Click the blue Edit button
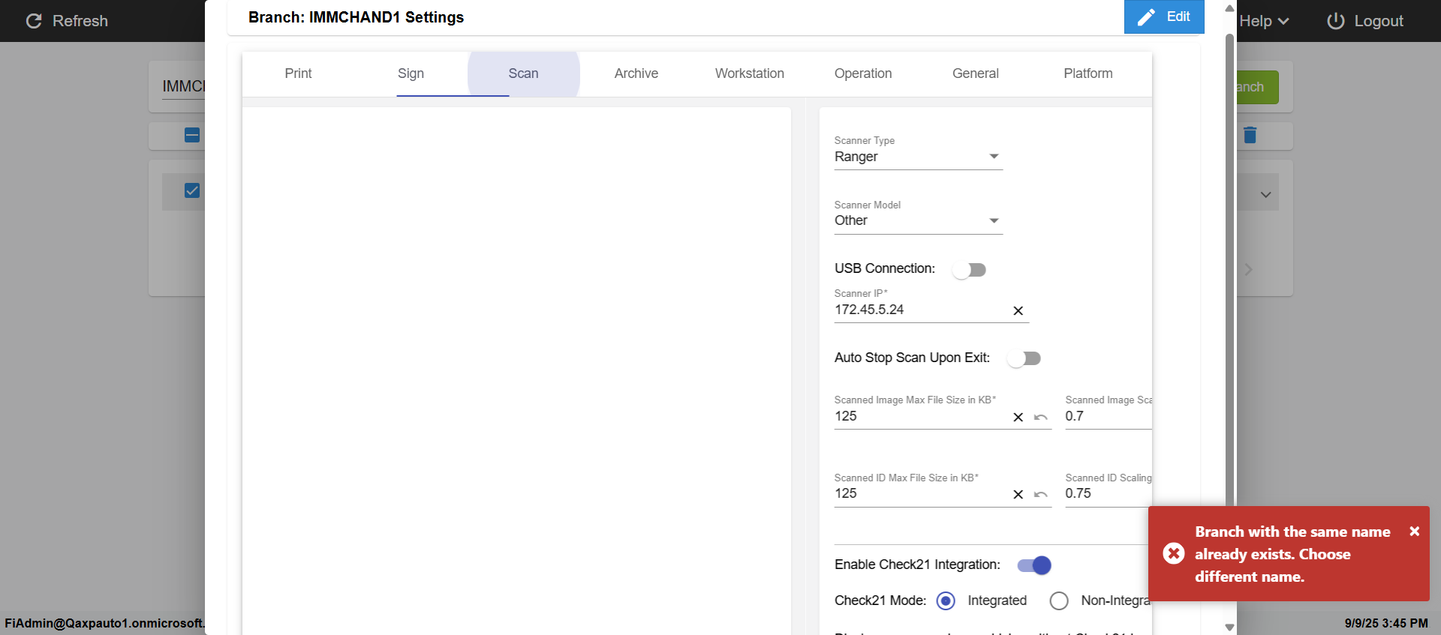 (1163, 16)
